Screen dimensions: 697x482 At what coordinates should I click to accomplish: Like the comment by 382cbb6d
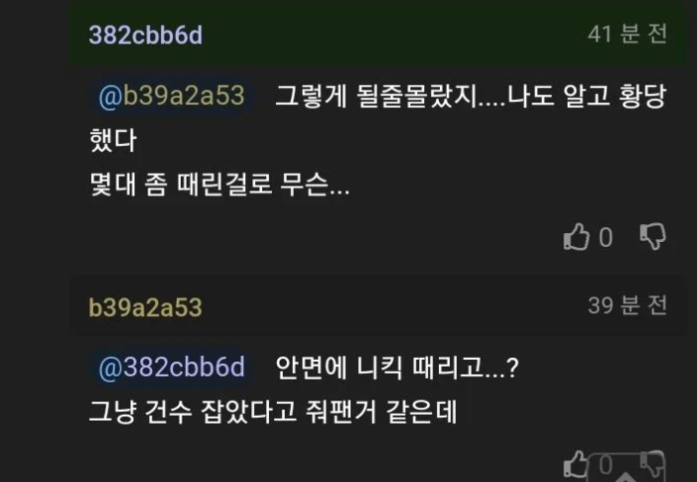(577, 237)
